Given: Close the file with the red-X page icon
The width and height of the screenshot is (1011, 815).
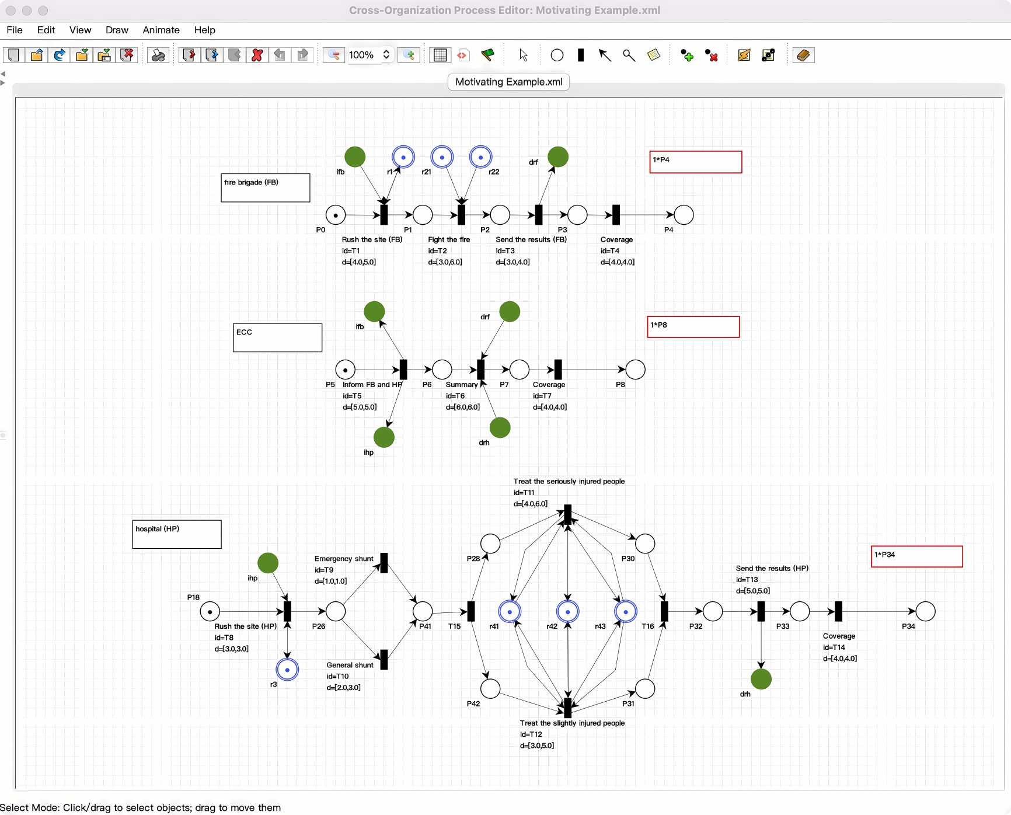Looking at the screenshot, I should [x=127, y=55].
